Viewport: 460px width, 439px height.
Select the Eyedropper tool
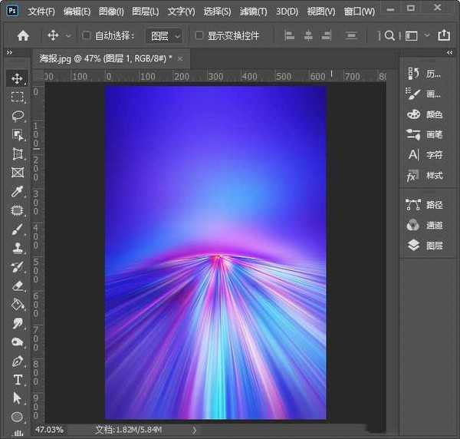[x=18, y=191]
